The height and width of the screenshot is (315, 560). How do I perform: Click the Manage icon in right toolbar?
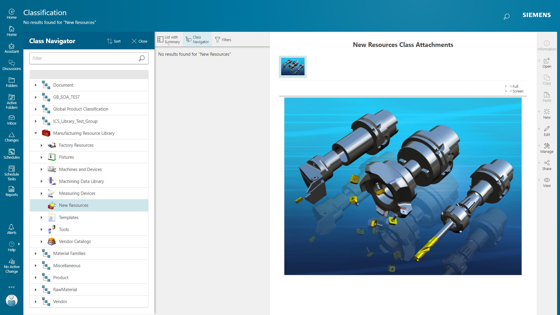click(547, 147)
